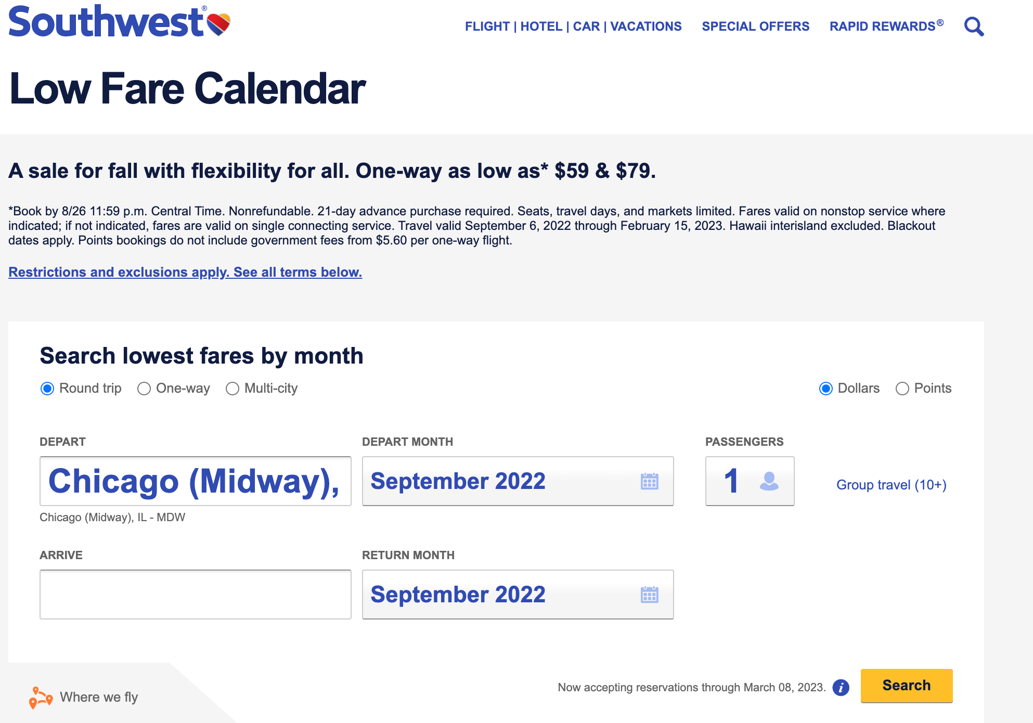The width and height of the screenshot is (1033, 723).
Task: Open the Depart Month September 2022 dropdown
Action: coord(499,481)
